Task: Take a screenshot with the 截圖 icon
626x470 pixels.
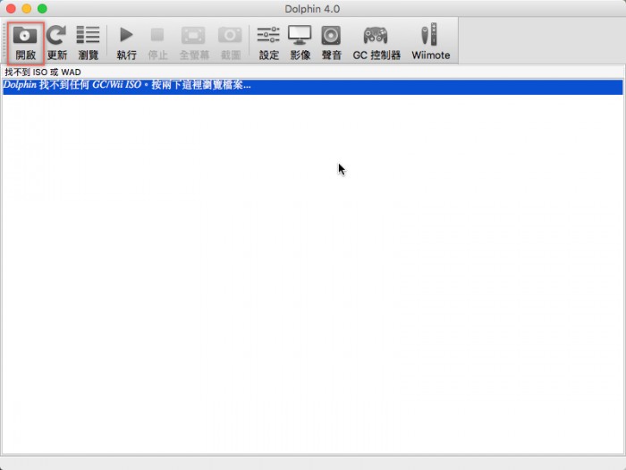Action: click(231, 42)
